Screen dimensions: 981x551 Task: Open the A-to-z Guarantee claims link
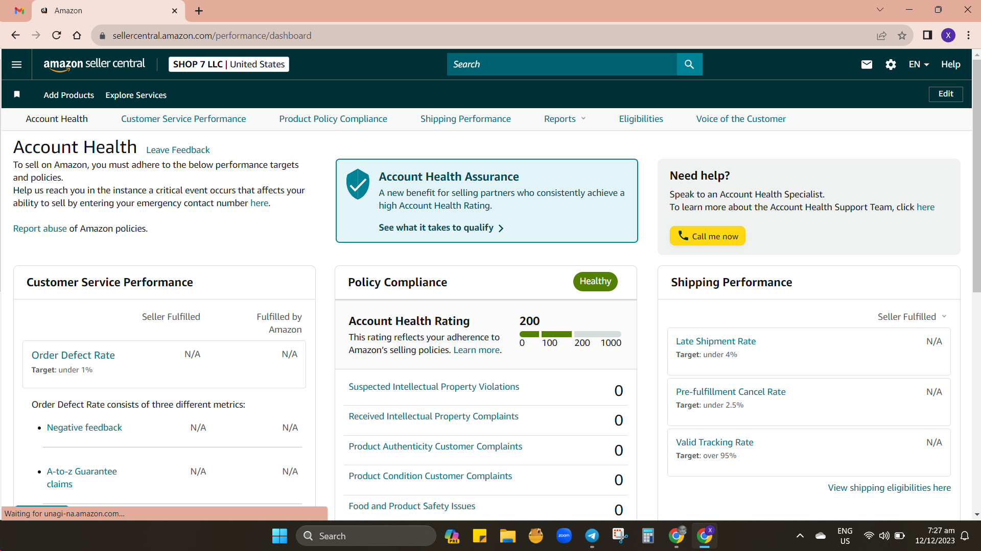(82, 478)
